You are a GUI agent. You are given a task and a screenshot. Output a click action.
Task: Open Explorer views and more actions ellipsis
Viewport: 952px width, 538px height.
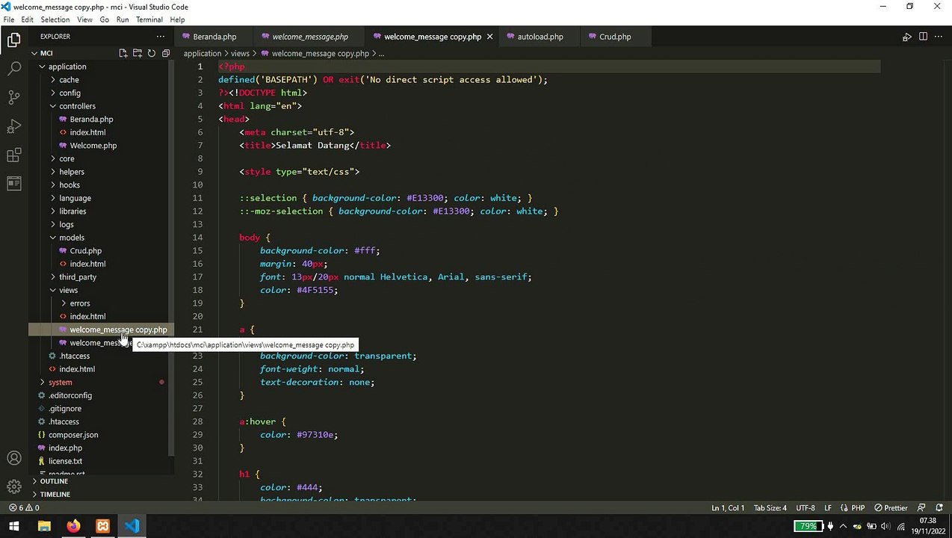pyautogui.click(x=160, y=36)
